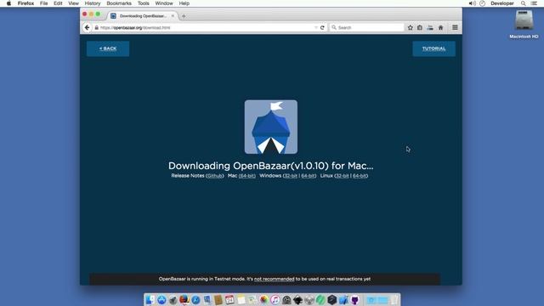Open Photos from the Dock

(x=263, y=300)
